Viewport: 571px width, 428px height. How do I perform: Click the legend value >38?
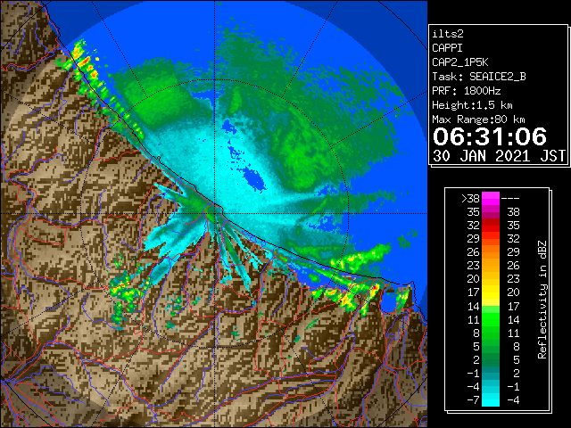pos(470,199)
